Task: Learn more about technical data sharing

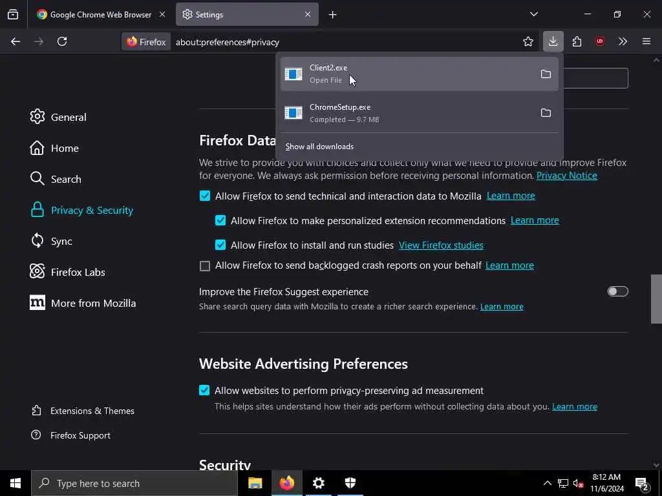Action: (511, 196)
